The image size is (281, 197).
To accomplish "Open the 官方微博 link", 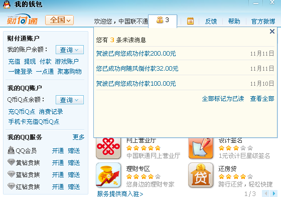I will click(x=263, y=22).
